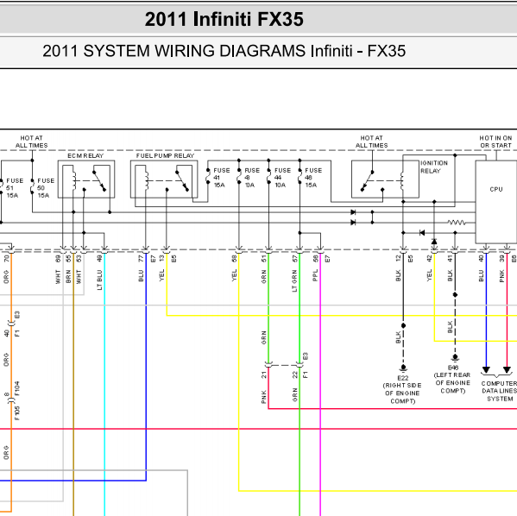Click the "(LEFT REAR OF ENGINE COMPT)" text
This screenshot has width=517, height=516.
[x=453, y=383]
